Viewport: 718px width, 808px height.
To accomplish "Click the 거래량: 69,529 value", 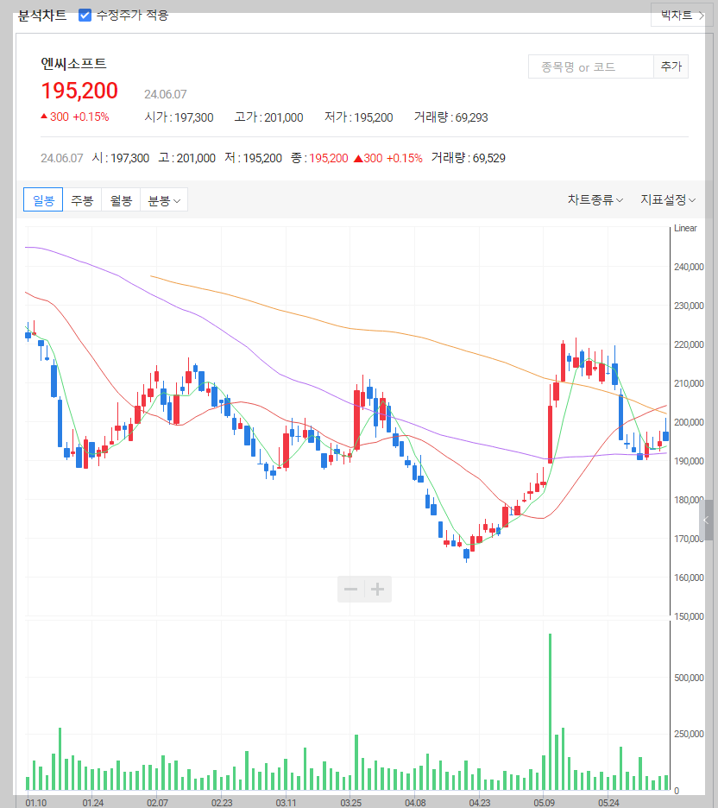I will [x=469, y=158].
